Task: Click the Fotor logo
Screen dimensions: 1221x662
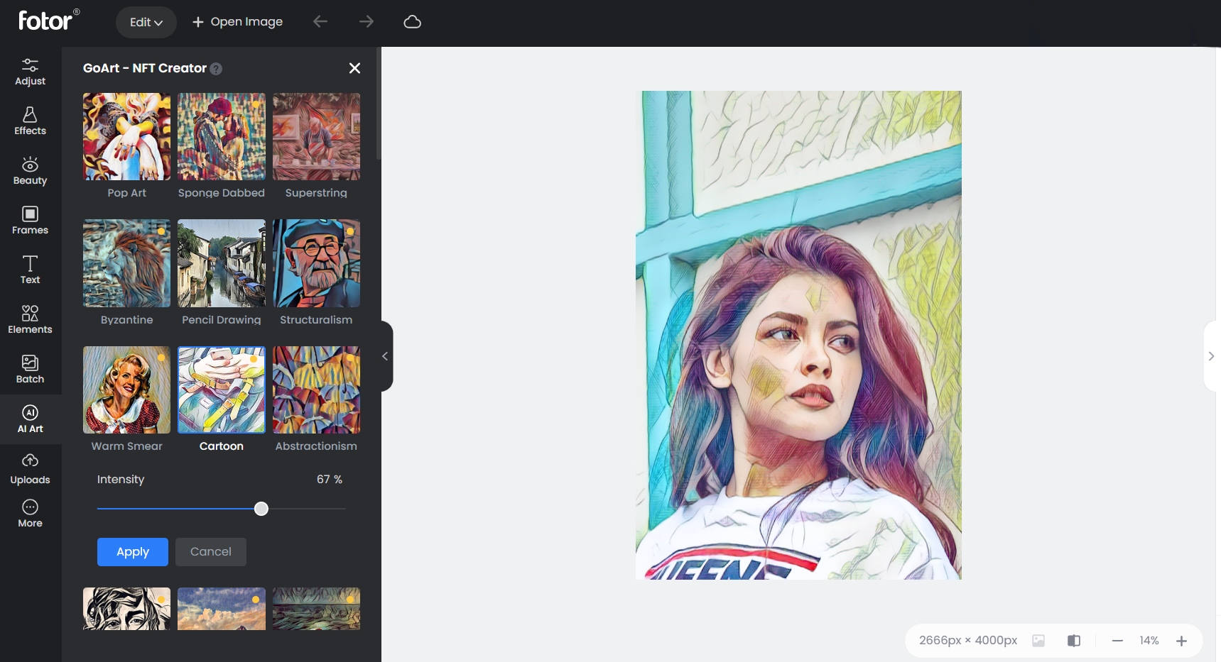Action: (x=48, y=20)
